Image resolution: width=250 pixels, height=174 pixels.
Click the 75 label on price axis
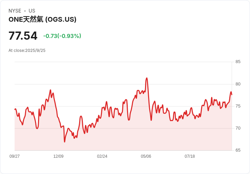click(238, 106)
